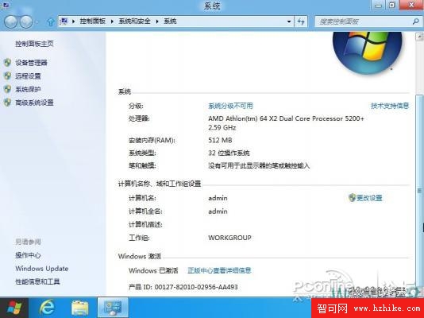The image size is (424, 318).
Task: Click the shield icon beside 更改设置
Action: 352,198
